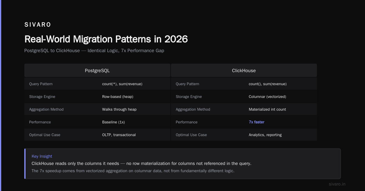Click the Performance label under ClickHouse
This screenshot has width=365, height=191.
click(x=187, y=122)
